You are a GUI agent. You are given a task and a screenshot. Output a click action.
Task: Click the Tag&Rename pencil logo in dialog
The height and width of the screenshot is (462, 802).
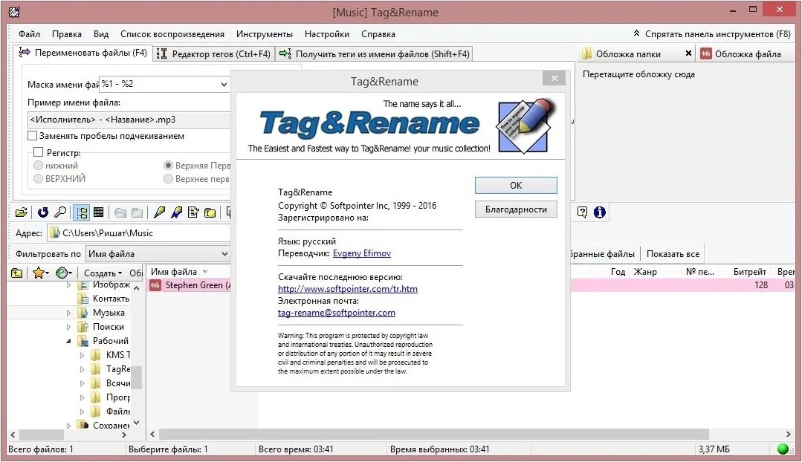coord(525,126)
